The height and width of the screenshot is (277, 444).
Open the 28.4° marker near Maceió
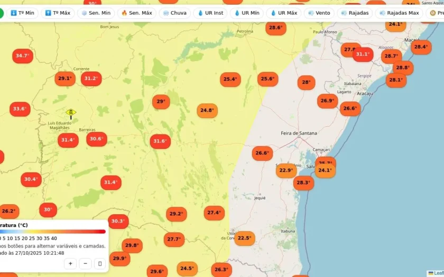[x=421, y=47]
